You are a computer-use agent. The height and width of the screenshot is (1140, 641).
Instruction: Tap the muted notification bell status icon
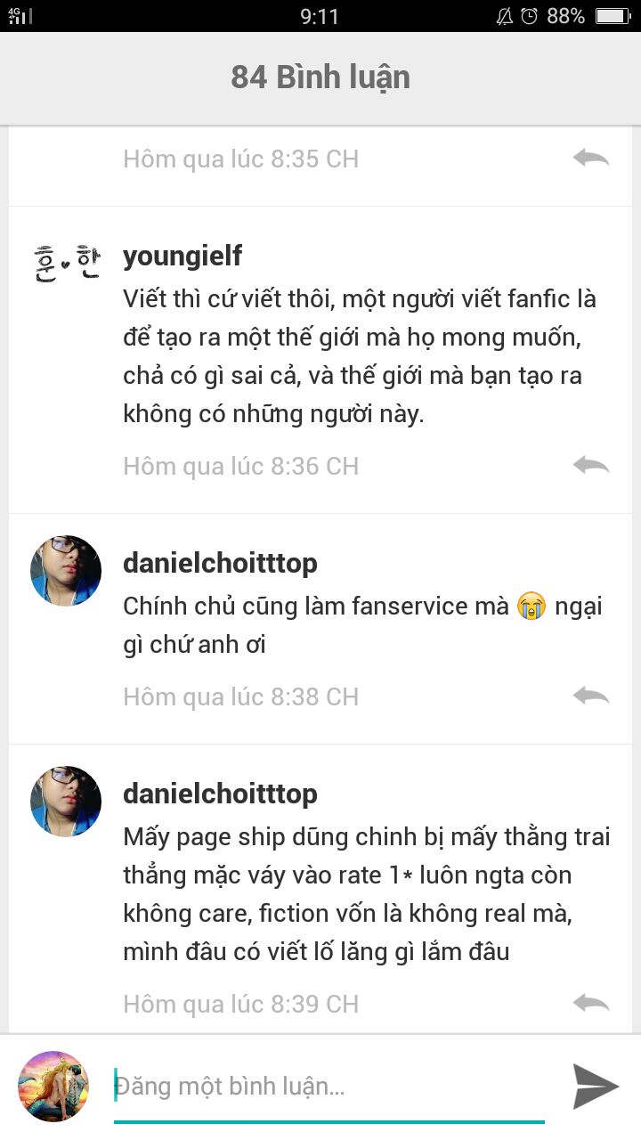pos(504,16)
